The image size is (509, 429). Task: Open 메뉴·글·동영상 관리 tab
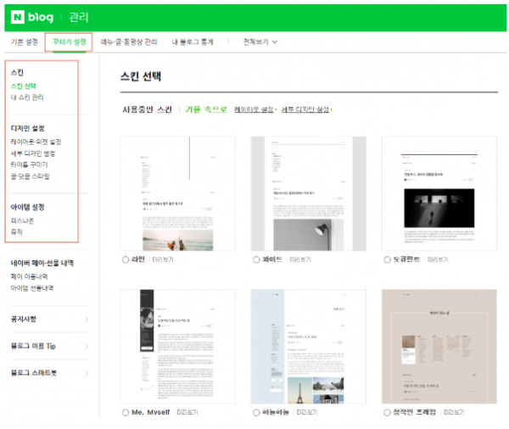[x=129, y=42]
